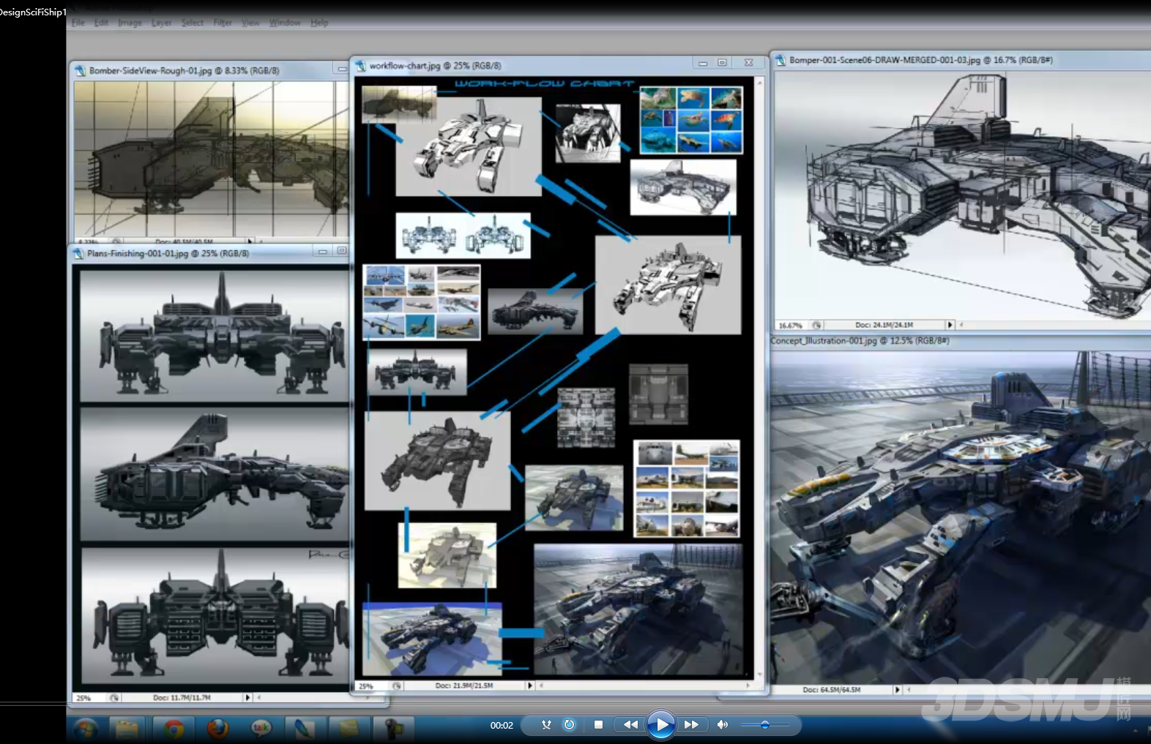Open the Edit menu
The width and height of the screenshot is (1151, 744).
click(x=101, y=23)
